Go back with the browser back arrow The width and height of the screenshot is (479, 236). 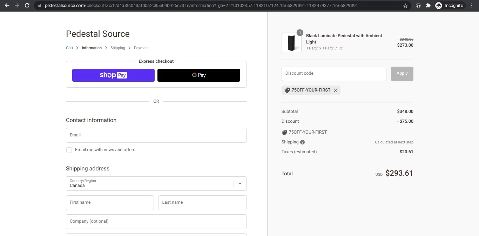(7, 6)
